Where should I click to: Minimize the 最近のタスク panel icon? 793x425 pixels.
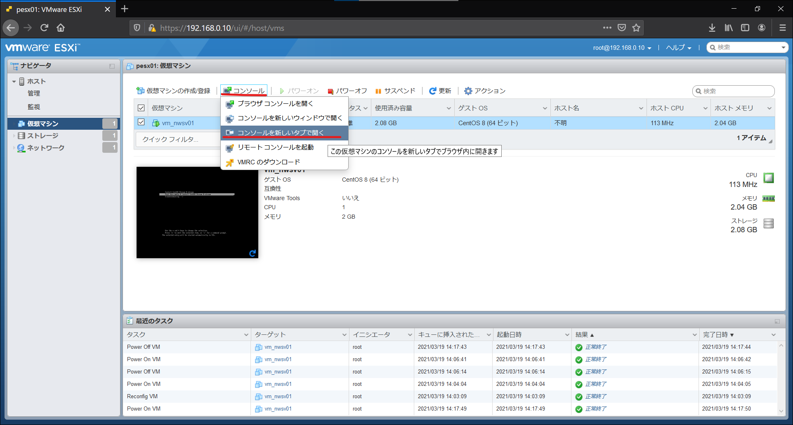[x=777, y=321]
